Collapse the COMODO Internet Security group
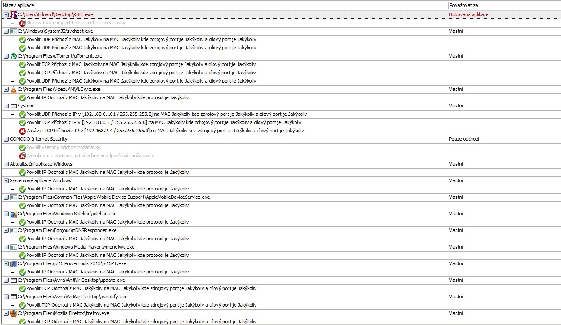The height and width of the screenshot is (325, 561). tap(6, 139)
